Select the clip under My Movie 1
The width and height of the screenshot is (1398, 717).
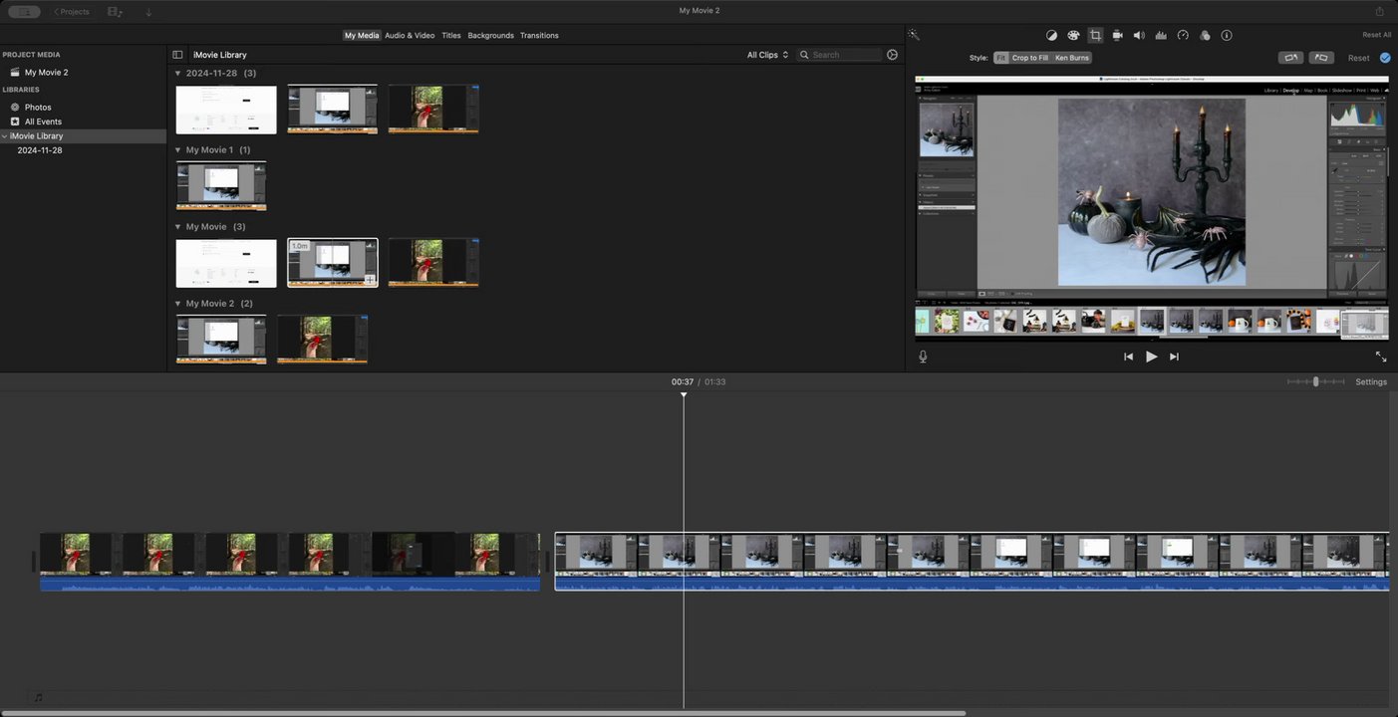221,186
